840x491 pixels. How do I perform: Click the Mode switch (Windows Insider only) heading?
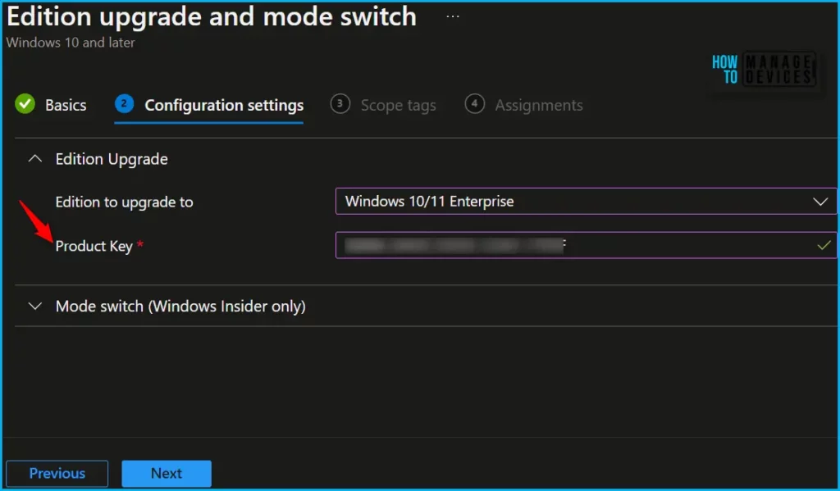pos(180,307)
